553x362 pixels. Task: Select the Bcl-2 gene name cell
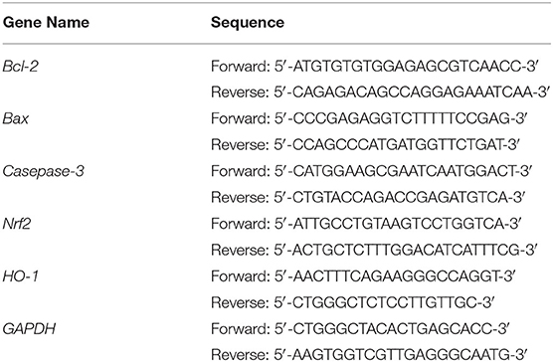click(x=20, y=66)
